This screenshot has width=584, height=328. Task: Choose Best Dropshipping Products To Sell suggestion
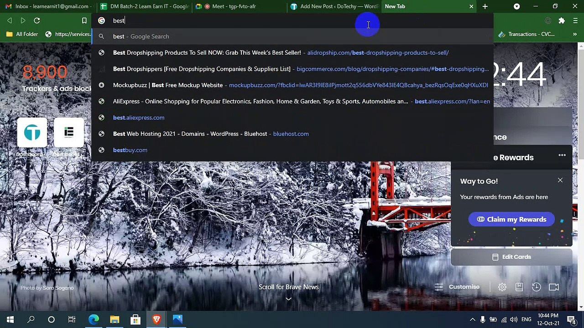tap(292, 53)
